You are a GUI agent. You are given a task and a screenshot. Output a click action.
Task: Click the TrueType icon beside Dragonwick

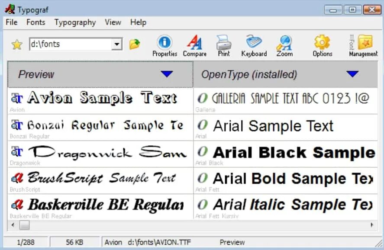[17, 152]
